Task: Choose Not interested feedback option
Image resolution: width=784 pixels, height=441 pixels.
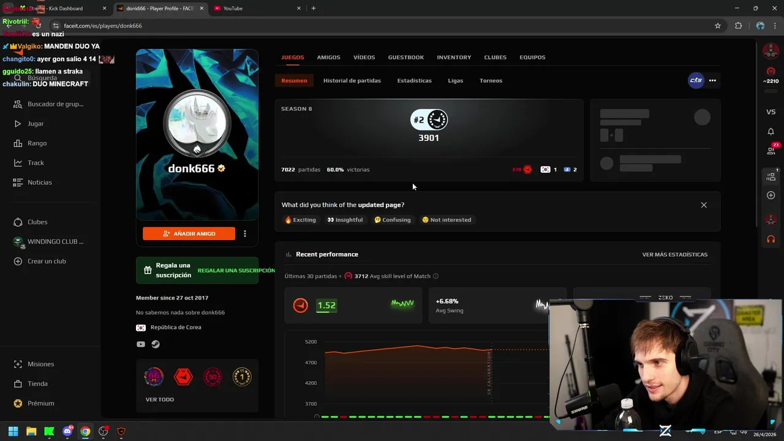Action: (x=447, y=219)
